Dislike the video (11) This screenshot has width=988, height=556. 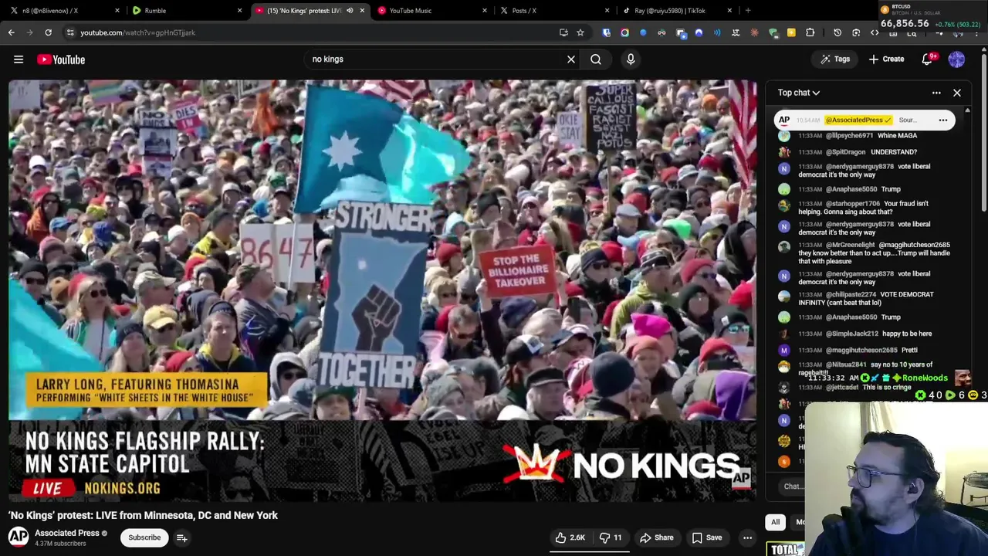(x=611, y=537)
